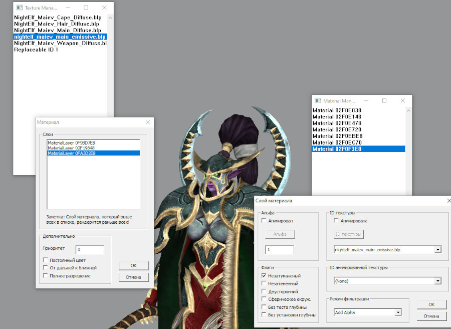
Task: Click OK in the Материал dialog
Action: pyautogui.click(x=134, y=265)
